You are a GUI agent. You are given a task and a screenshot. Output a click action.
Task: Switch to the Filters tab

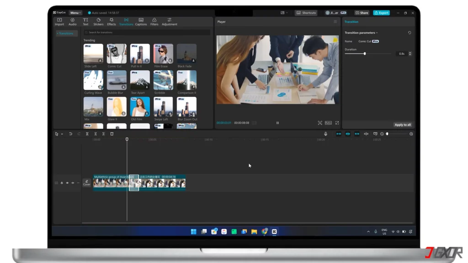[x=154, y=22]
